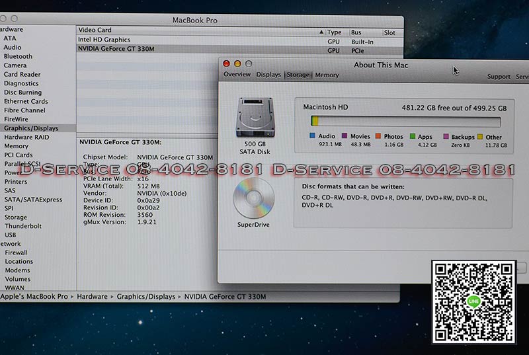The height and width of the screenshot is (355, 529).
Task: Select Bluetooth in the sidebar
Action: click(x=18, y=56)
